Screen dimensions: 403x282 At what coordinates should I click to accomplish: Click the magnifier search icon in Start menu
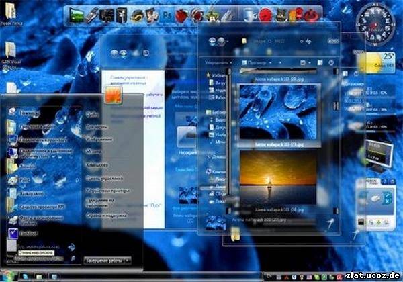[x=73, y=258]
